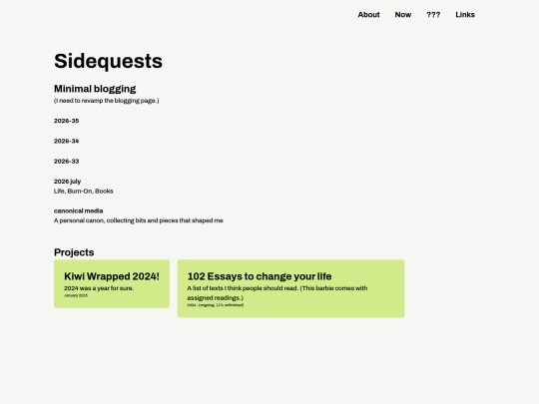Click the 'A personal canon' description text
The height and width of the screenshot is (404, 539).
[138, 220]
